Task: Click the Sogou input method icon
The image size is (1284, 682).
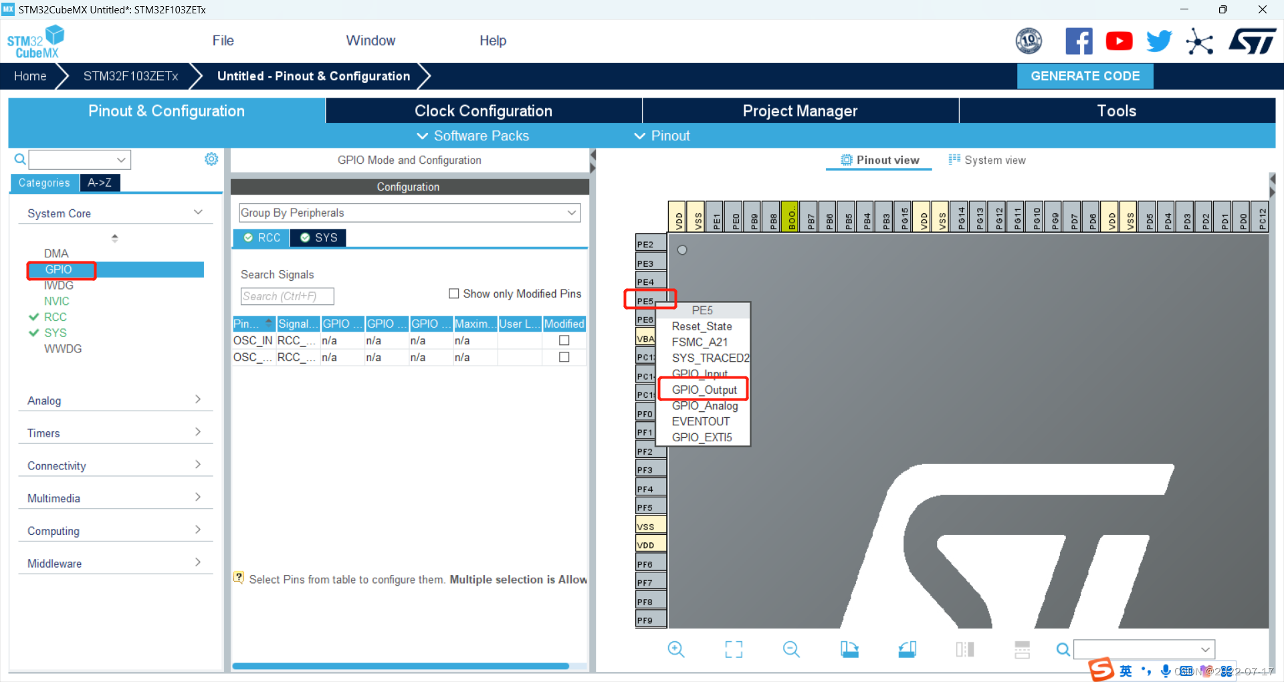Action: click(x=1101, y=669)
